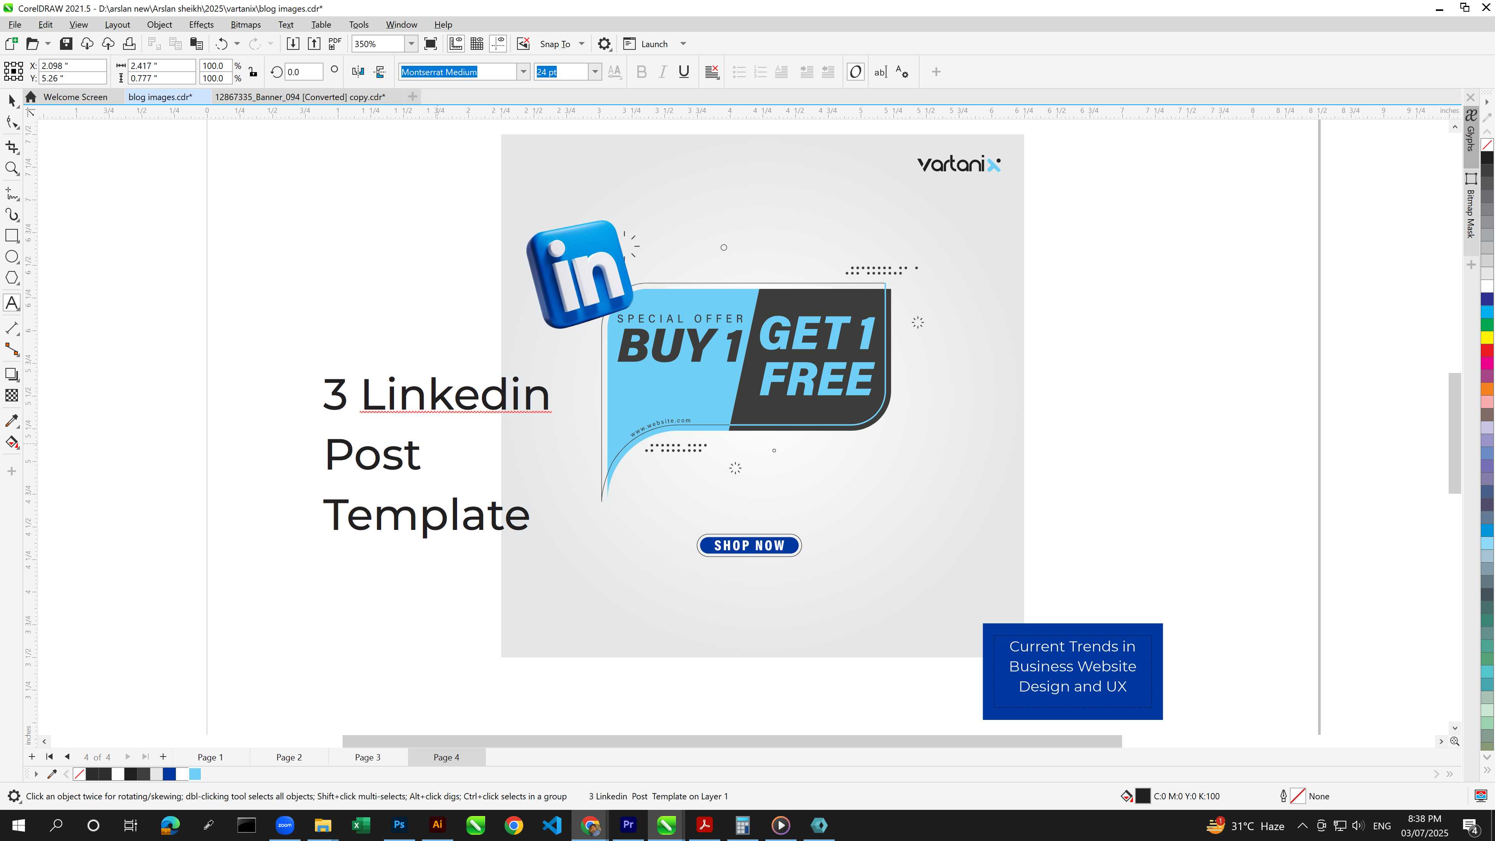Open the Object menu
Viewport: 1495px width, 841px height.
pyautogui.click(x=159, y=25)
